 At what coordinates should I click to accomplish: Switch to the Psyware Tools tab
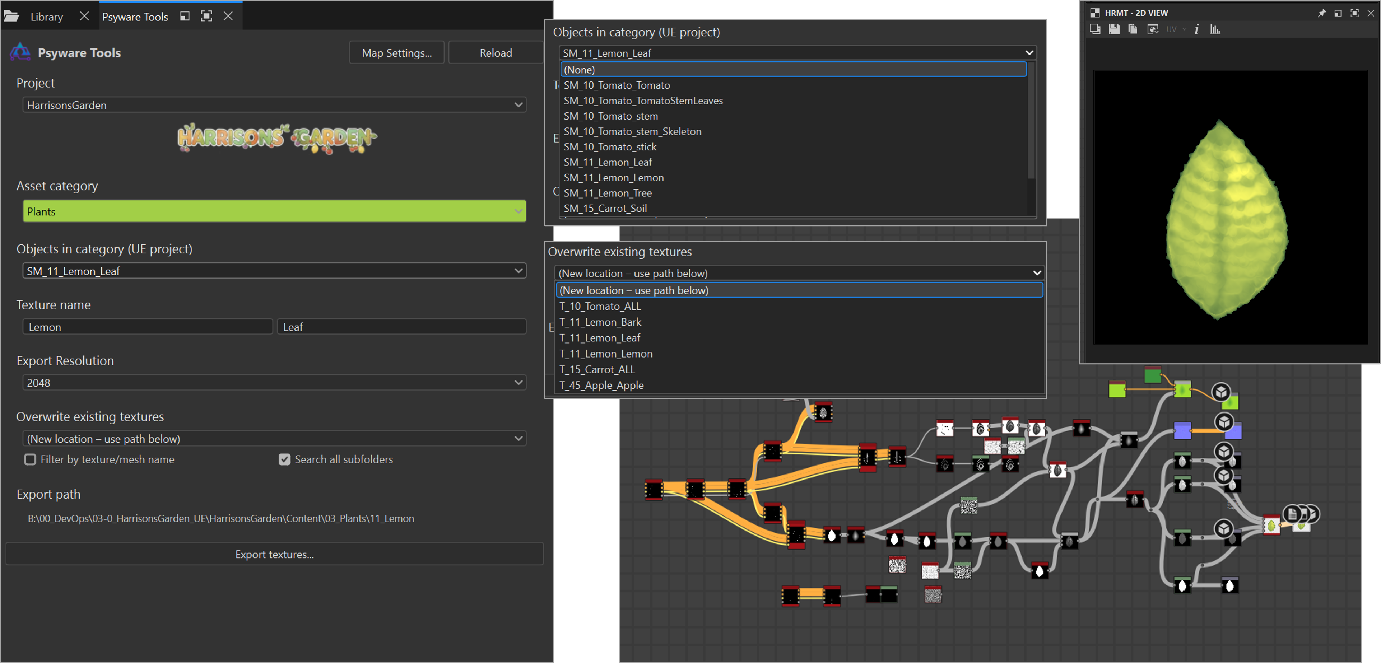pos(135,17)
